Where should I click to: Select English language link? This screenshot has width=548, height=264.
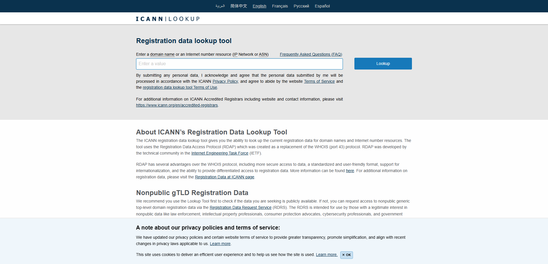[259, 6]
